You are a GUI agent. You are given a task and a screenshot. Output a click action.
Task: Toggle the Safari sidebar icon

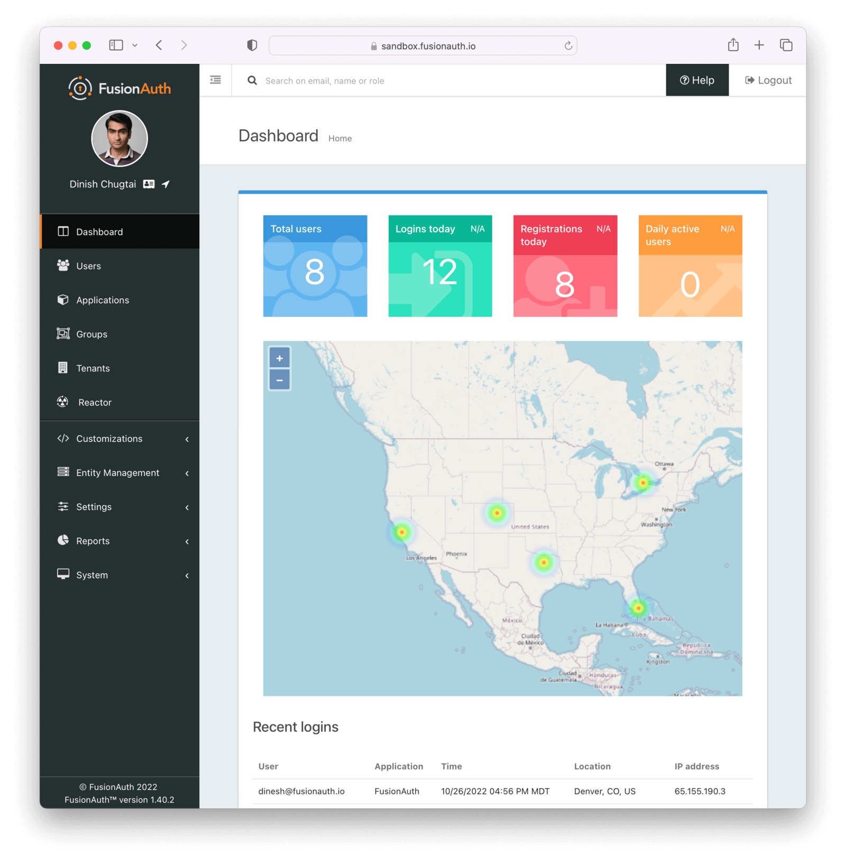coord(116,45)
